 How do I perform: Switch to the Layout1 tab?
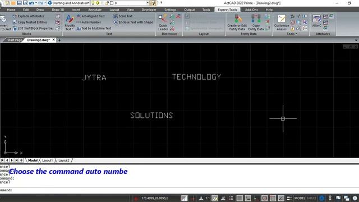point(47,160)
